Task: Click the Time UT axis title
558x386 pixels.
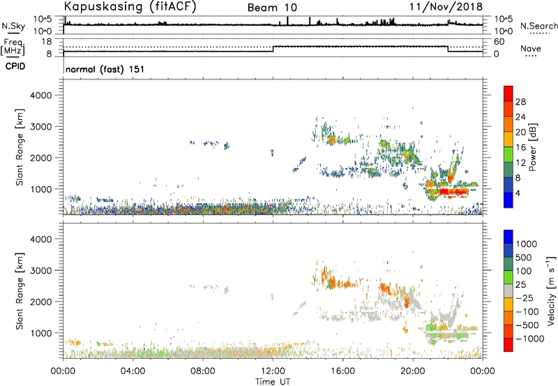Action: click(273, 381)
